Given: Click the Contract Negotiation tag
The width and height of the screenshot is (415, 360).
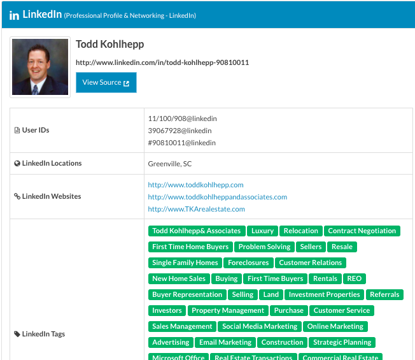Looking at the screenshot, I should [x=362, y=231].
